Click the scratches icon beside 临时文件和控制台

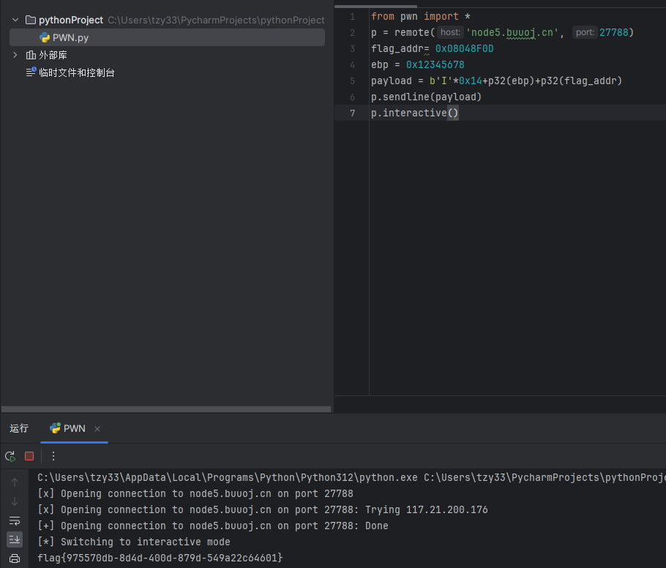pos(31,72)
